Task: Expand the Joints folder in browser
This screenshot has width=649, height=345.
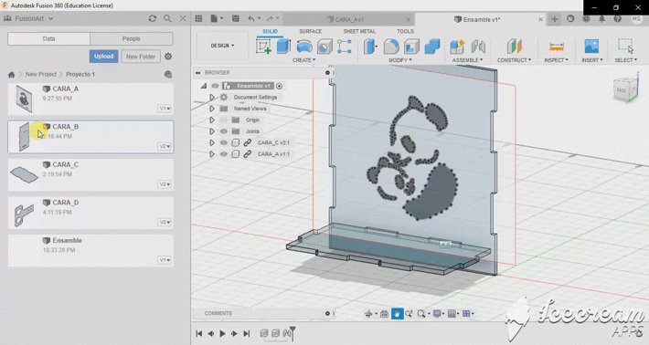Action: 212,131
